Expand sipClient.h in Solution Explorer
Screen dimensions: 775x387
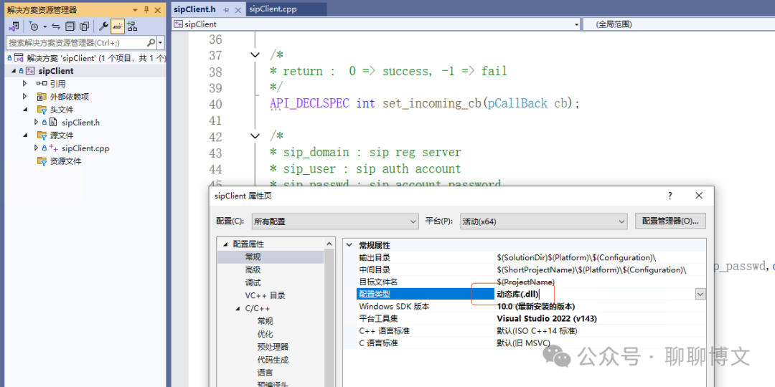click(x=36, y=122)
